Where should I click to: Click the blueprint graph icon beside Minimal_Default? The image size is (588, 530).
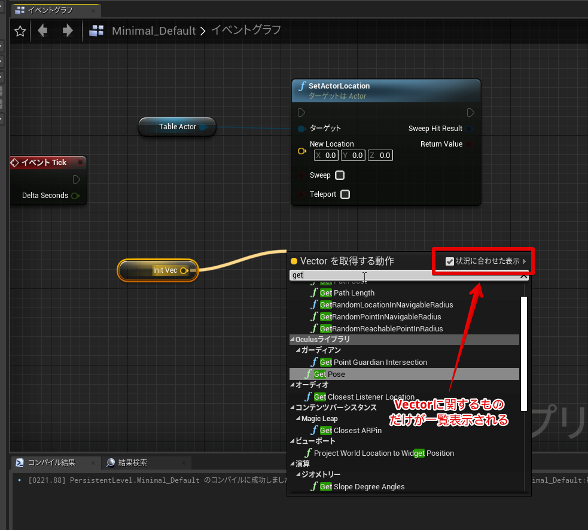[96, 31]
